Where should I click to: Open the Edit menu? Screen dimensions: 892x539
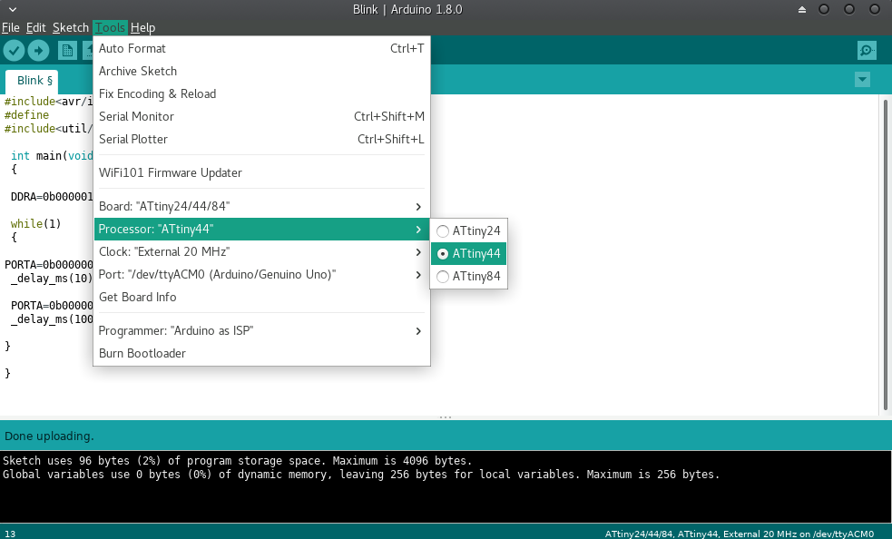[x=35, y=27]
